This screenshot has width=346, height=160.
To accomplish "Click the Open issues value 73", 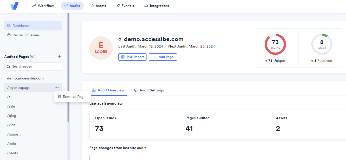I will point(99,129).
